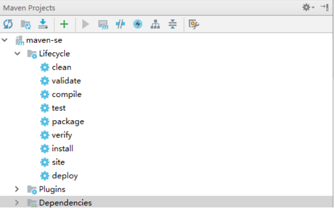Click gear icon beside deploy
The height and width of the screenshot is (209, 335).
coord(44,176)
